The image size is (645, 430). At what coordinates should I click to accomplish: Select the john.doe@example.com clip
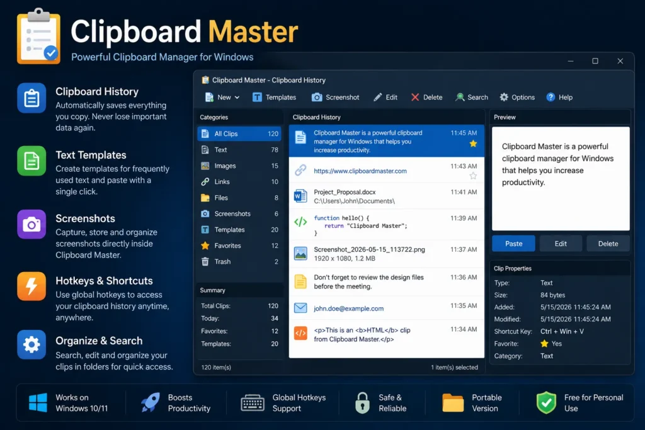386,308
